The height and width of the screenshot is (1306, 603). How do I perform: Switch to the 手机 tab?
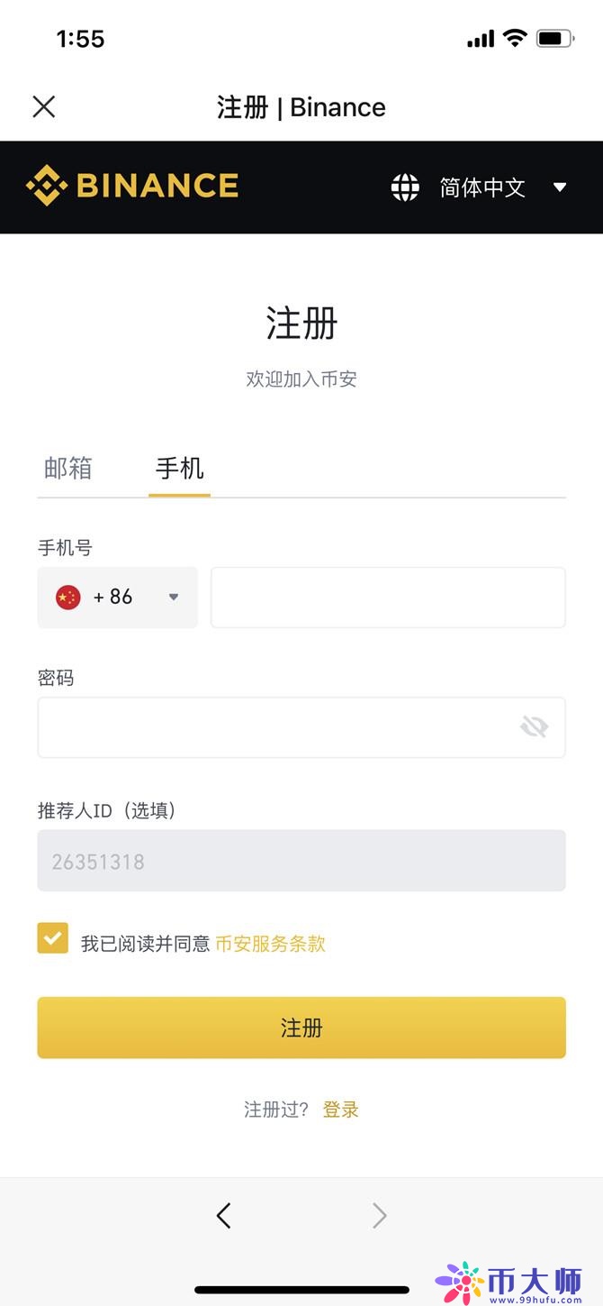point(179,468)
